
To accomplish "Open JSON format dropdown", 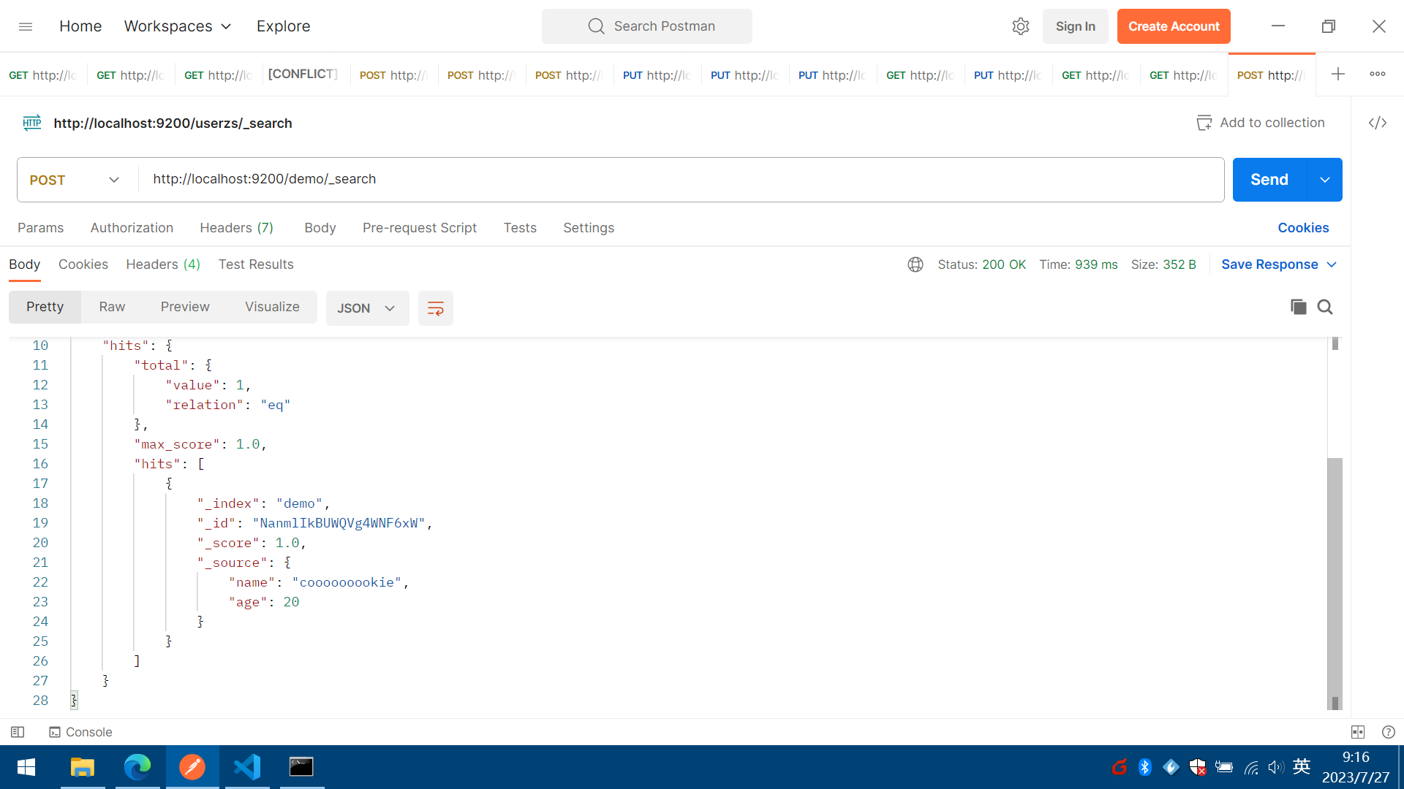I will (x=366, y=308).
